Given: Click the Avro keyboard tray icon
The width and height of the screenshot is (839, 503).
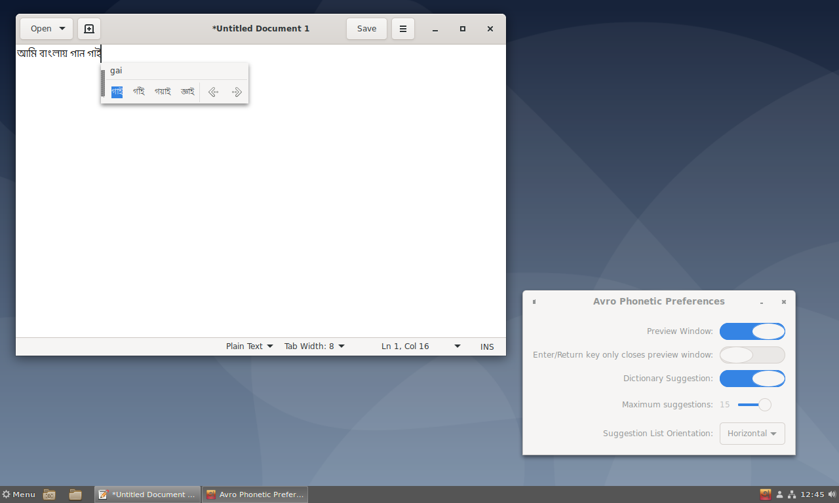Looking at the screenshot, I should [765, 494].
